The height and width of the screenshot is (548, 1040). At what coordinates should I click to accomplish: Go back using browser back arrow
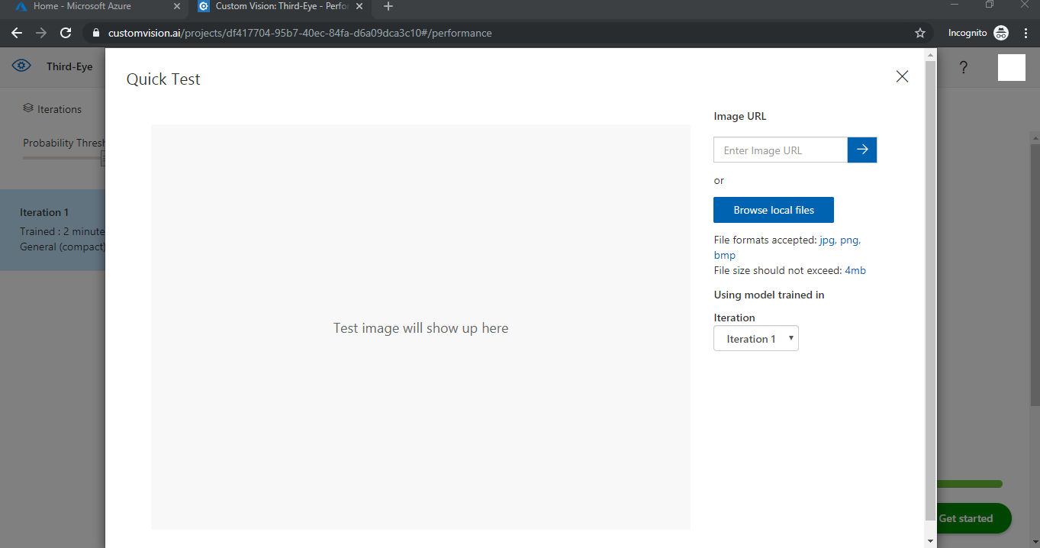17,33
